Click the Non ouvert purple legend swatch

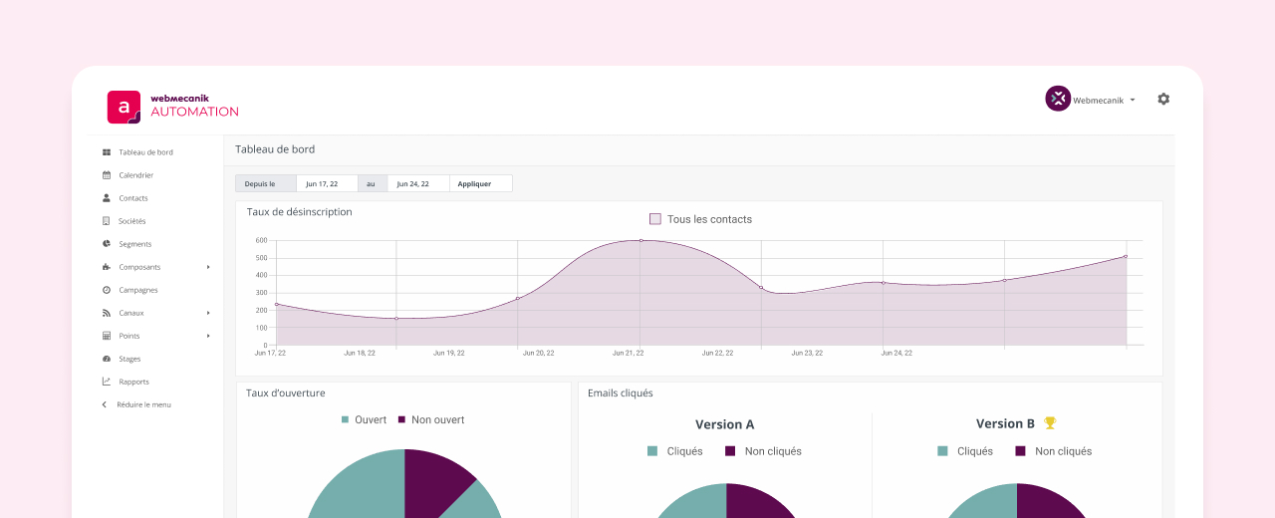click(x=402, y=419)
